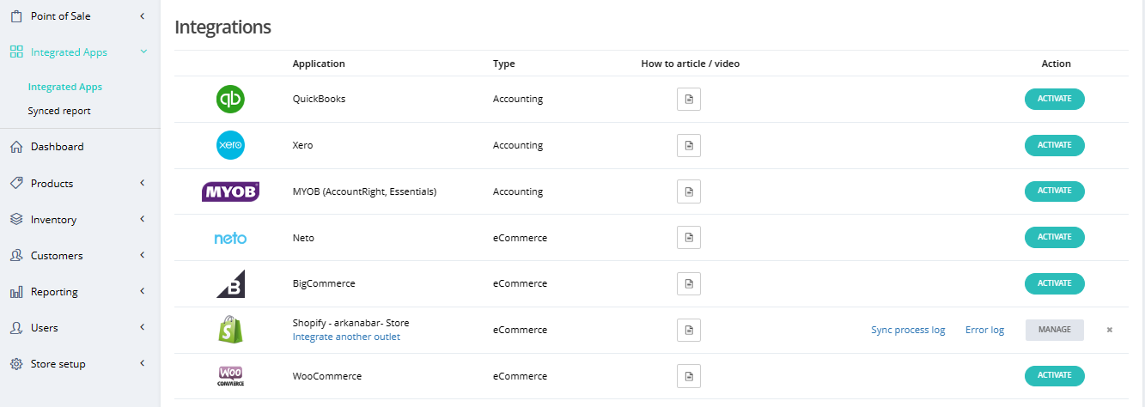Image resolution: width=1145 pixels, height=407 pixels.
Task: Click the How to article / video header
Action: coord(690,64)
